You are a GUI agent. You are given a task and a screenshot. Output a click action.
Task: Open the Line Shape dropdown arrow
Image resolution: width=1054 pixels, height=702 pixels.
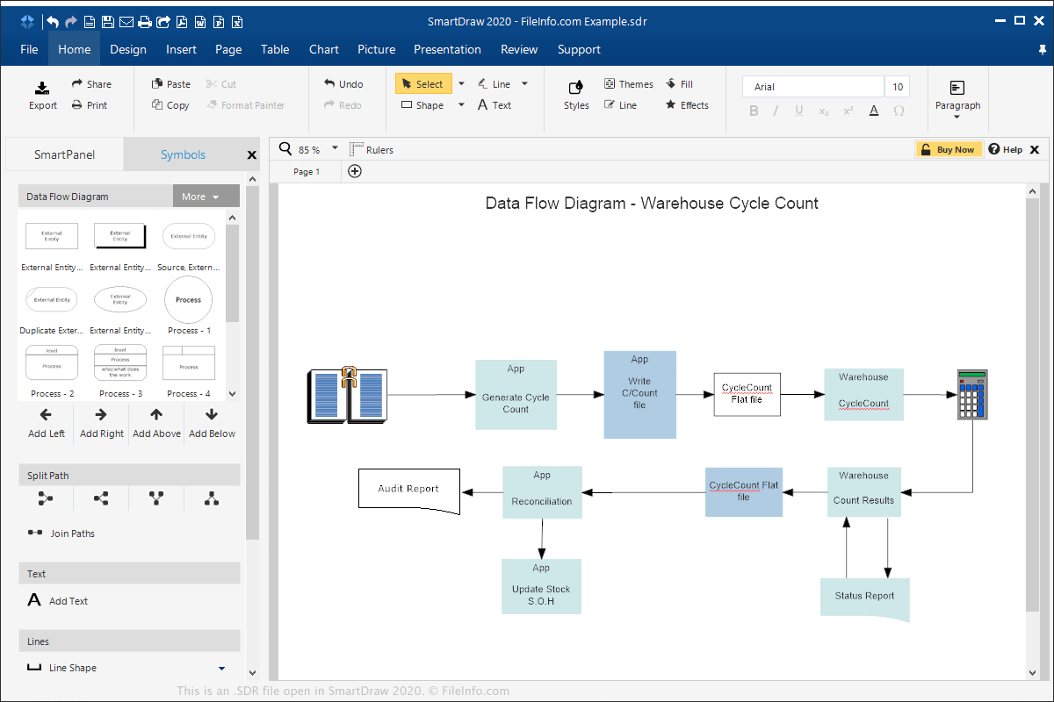221,669
